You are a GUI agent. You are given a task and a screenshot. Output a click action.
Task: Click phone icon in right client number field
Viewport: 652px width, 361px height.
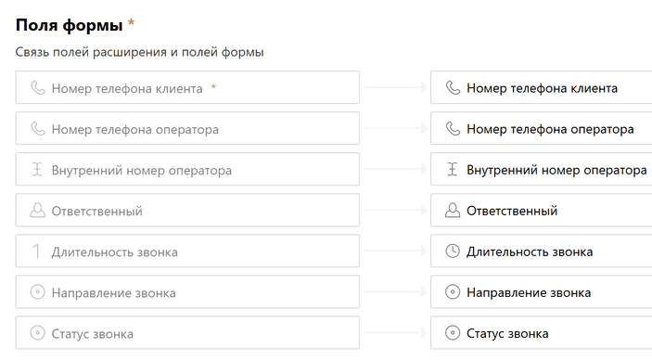pos(453,88)
